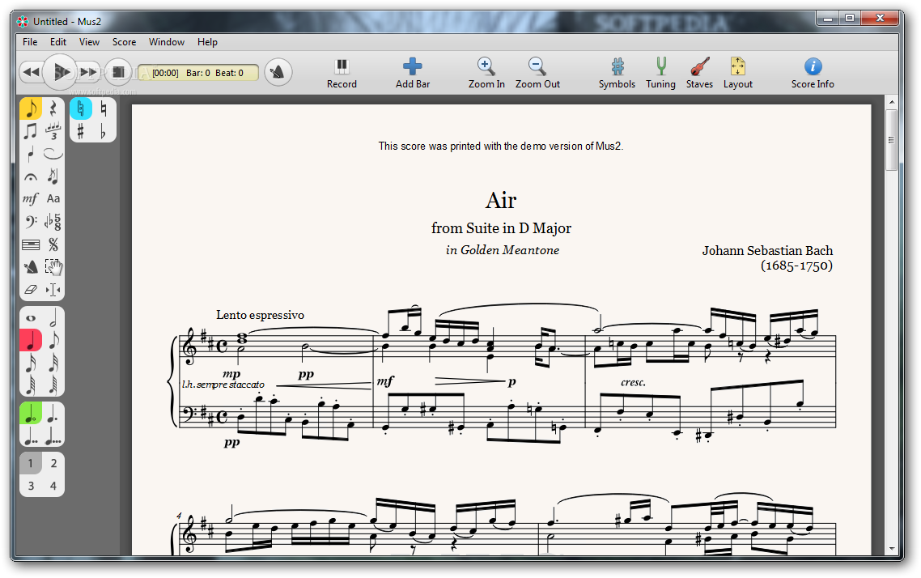Select the spacing adjust cursor tool
The height and width of the screenshot is (578, 921).
pos(53,290)
